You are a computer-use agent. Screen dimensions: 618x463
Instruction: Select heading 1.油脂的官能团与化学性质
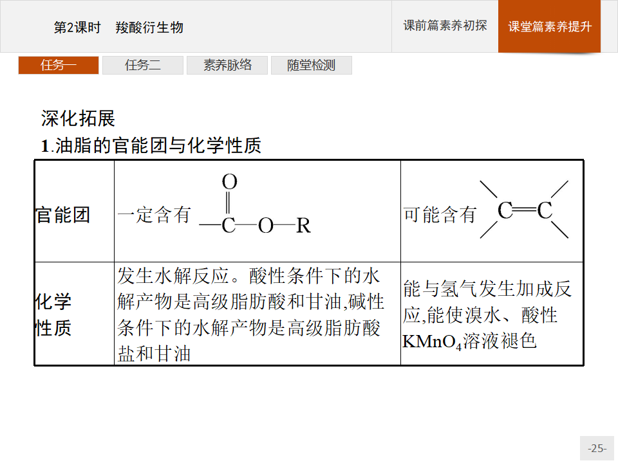tap(151, 145)
